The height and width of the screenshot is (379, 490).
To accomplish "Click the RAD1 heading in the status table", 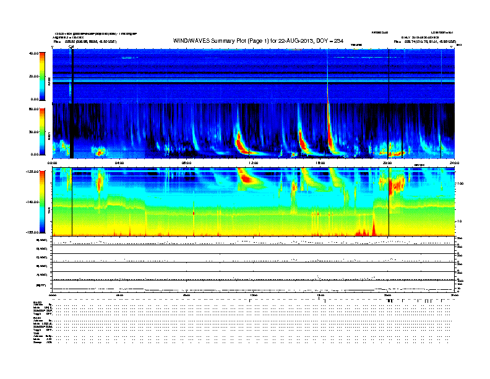I will (36, 318).
